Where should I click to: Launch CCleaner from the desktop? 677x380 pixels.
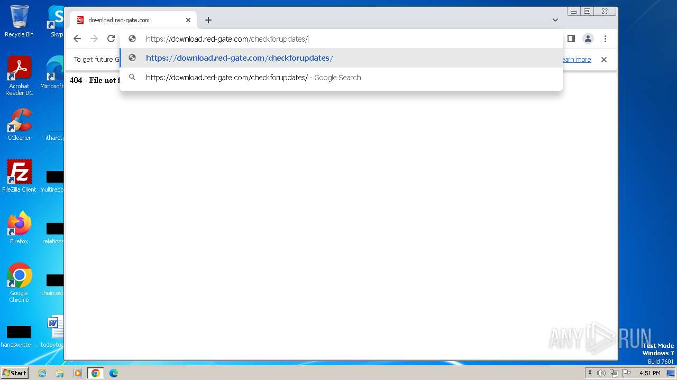[19, 125]
